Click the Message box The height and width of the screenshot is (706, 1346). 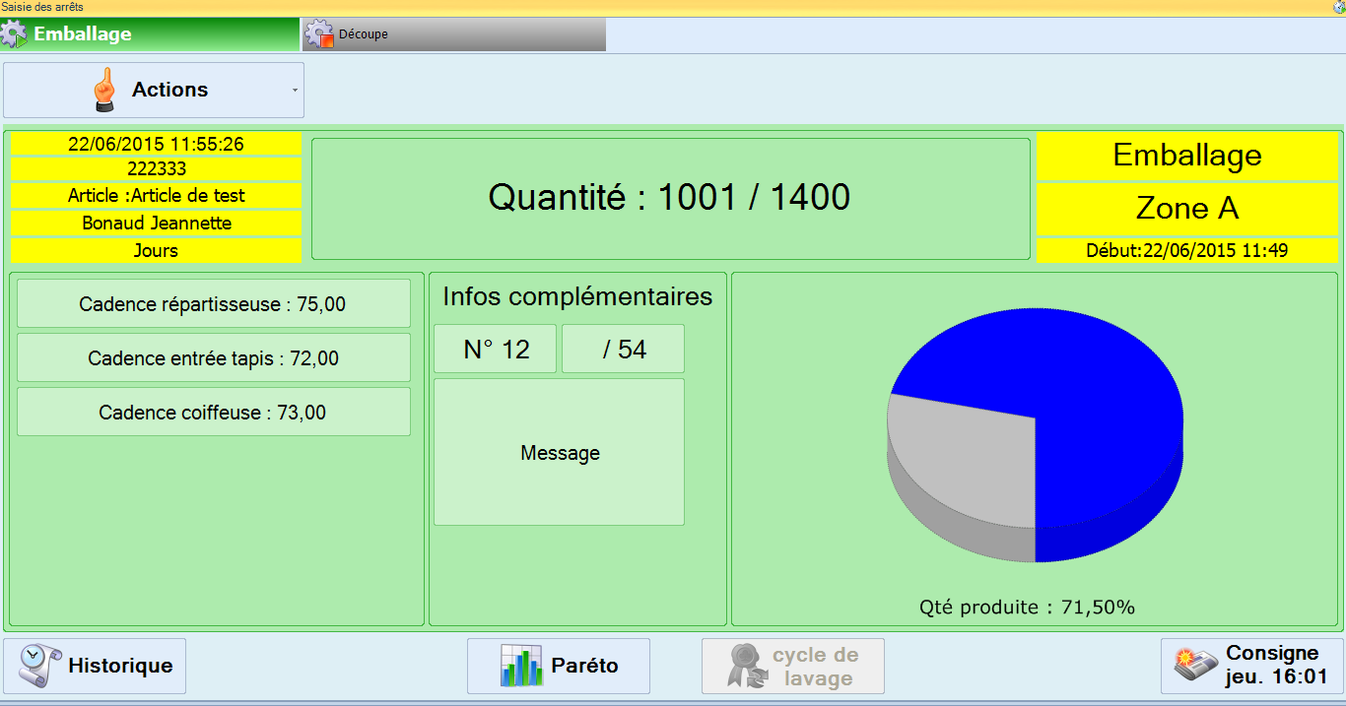coord(560,453)
